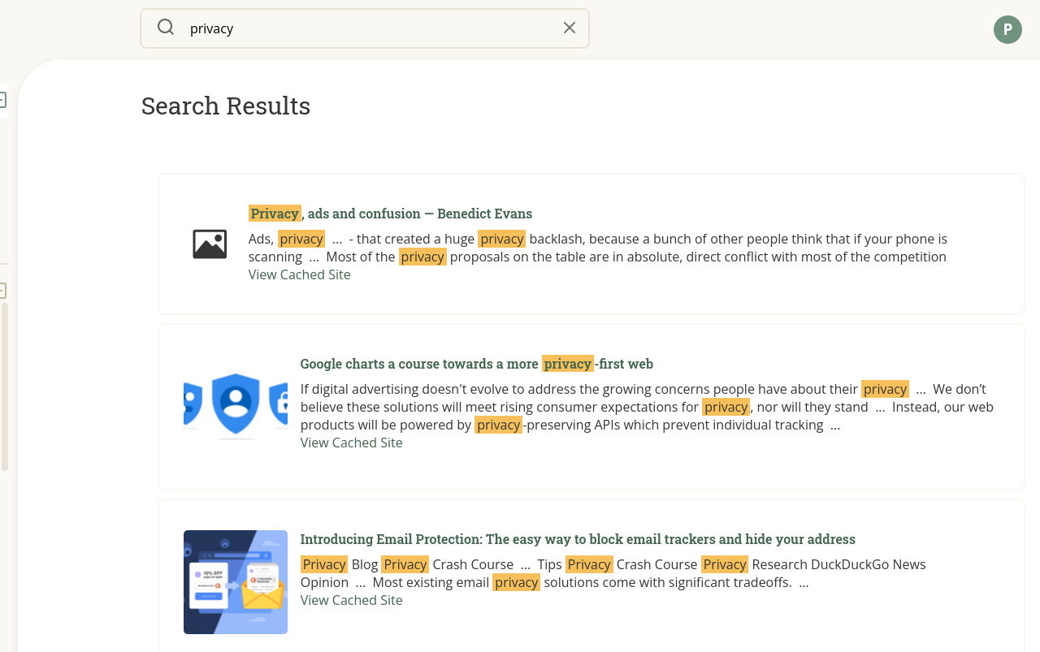The width and height of the screenshot is (1040, 652).
Task: Click the placeholder image icon of the Benedict Evans result
Action: tap(210, 244)
